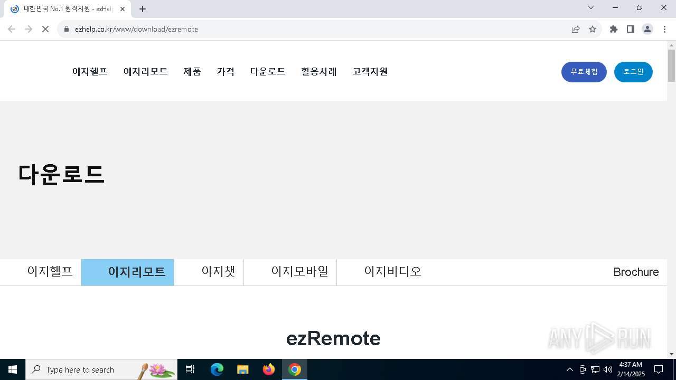
Task: Open 고객지원 menu in navigation
Action: [x=370, y=72]
